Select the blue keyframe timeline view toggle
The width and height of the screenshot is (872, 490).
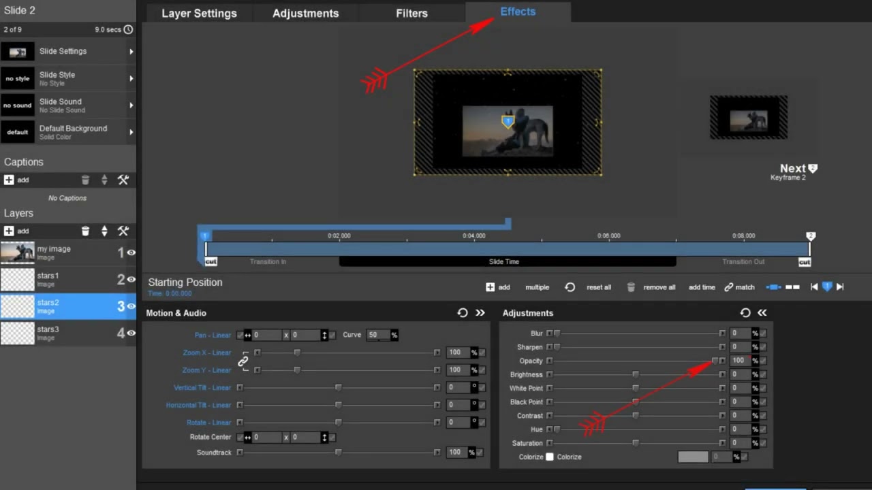point(774,287)
